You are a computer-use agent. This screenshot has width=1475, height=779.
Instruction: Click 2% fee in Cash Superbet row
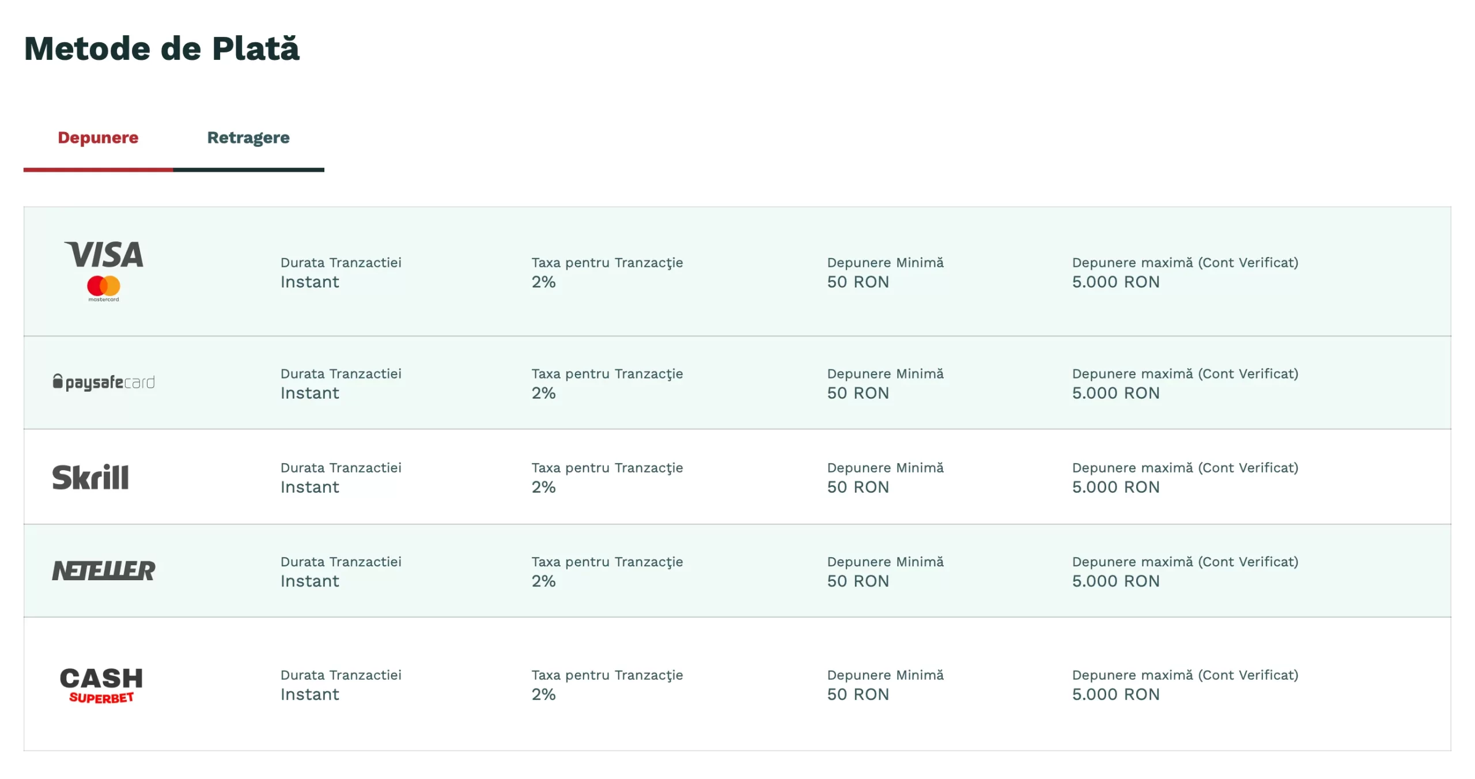(x=543, y=695)
